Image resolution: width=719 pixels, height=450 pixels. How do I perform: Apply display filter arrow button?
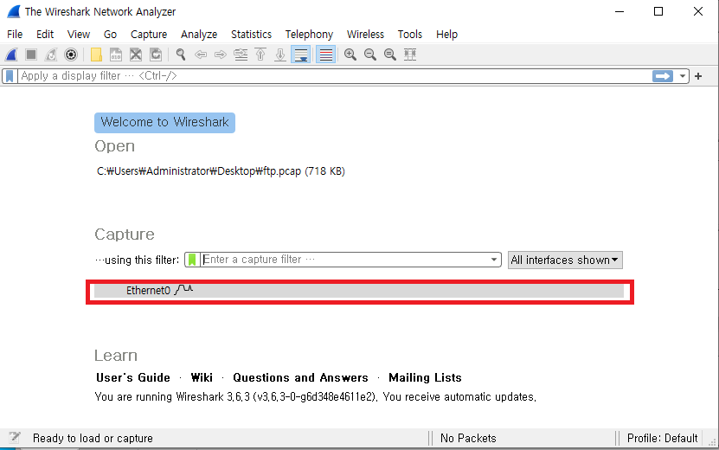(x=663, y=76)
